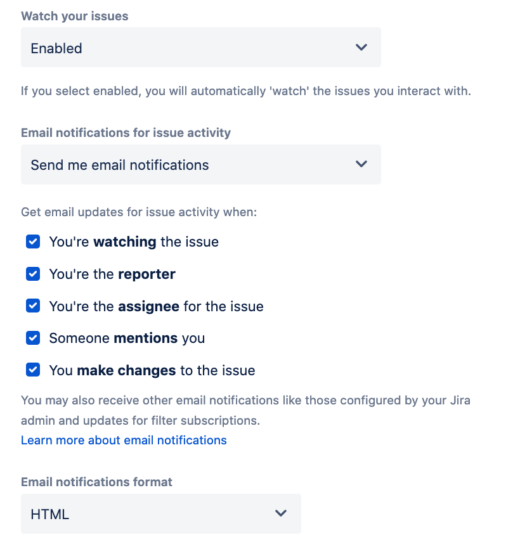Viewport: 520px width, 554px height.
Task: Click the "You're the reporter" label text
Action: [x=112, y=274]
